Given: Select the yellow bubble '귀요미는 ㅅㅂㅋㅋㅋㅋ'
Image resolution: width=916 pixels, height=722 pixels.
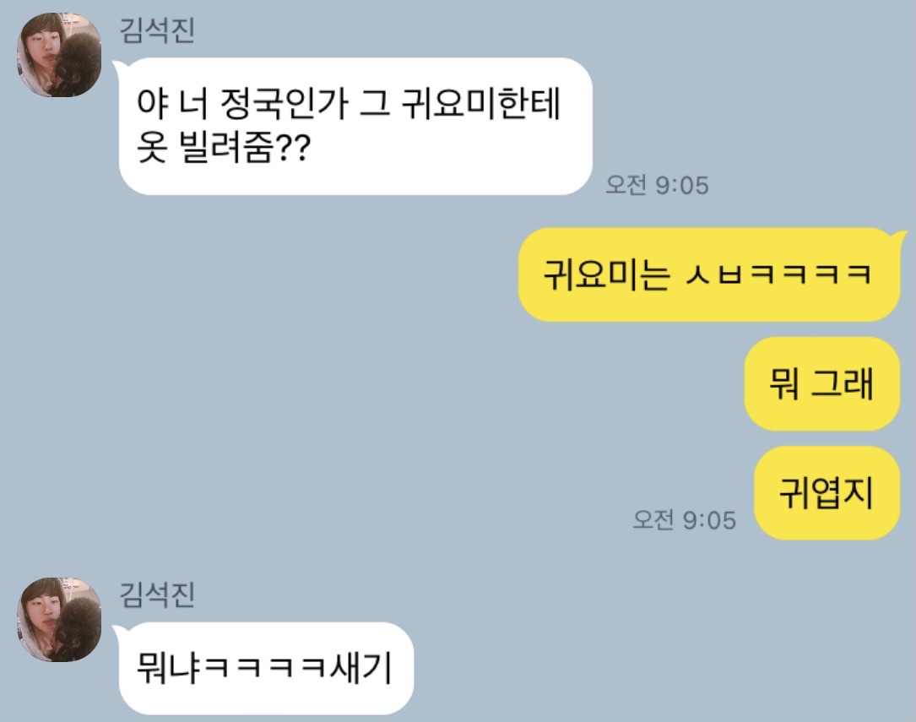Looking at the screenshot, I should click(x=709, y=274).
